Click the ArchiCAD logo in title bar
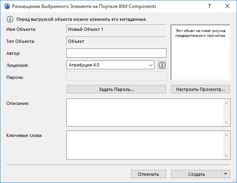This screenshot has width=237, height=183. coord(7,6)
